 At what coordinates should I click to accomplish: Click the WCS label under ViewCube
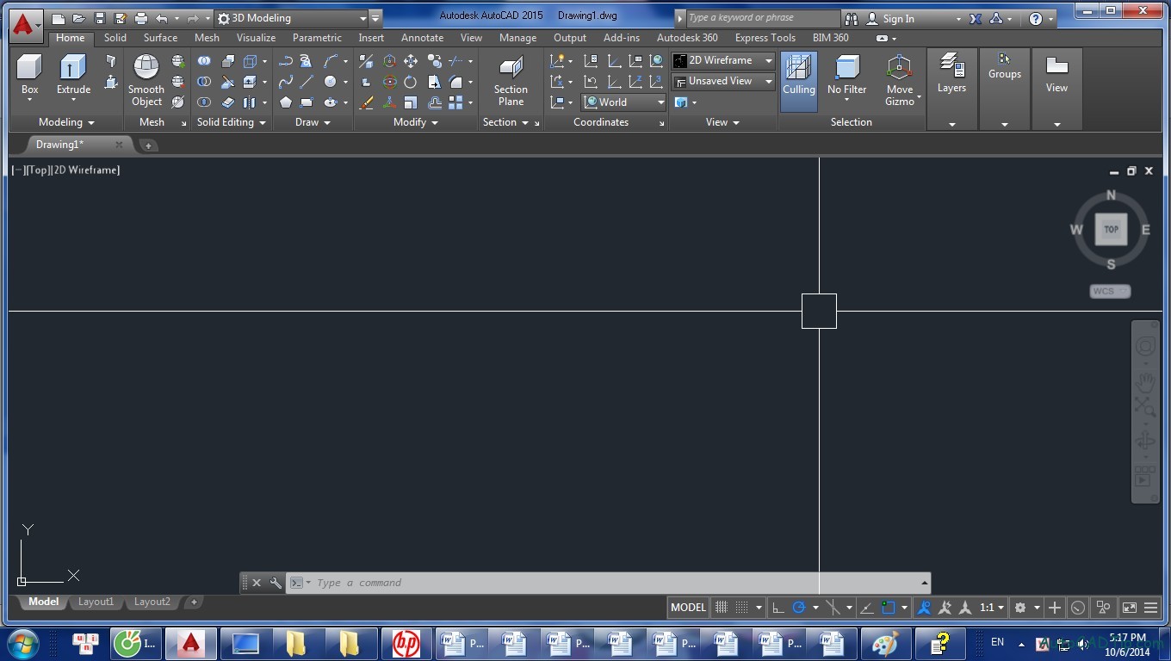pos(1110,291)
